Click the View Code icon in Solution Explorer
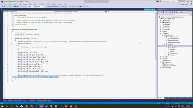 (x=180, y=12)
